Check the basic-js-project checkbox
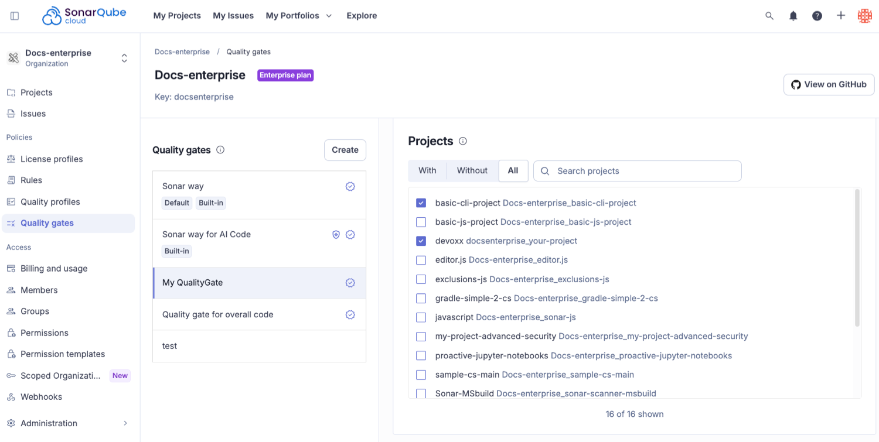 [421, 222]
